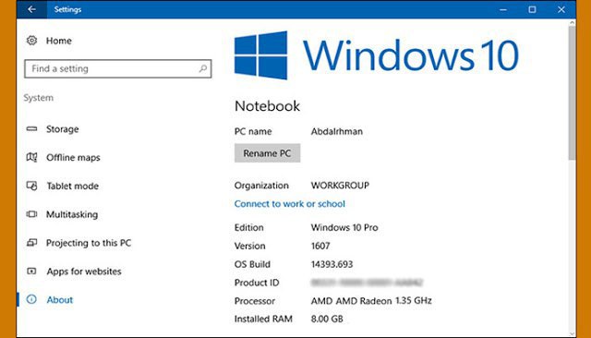The height and width of the screenshot is (338, 591).
Task: Click the Windows logo
Action: [260, 55]
